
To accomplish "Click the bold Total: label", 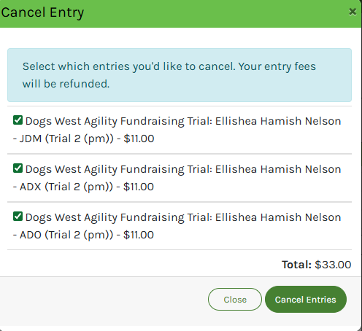I will tap(296, 265).
